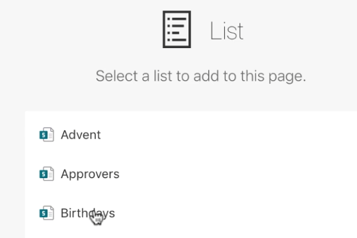Click the document page behind Birthdays' S badge
Viewport: 357px width, 238px height.
click(51, 214)
